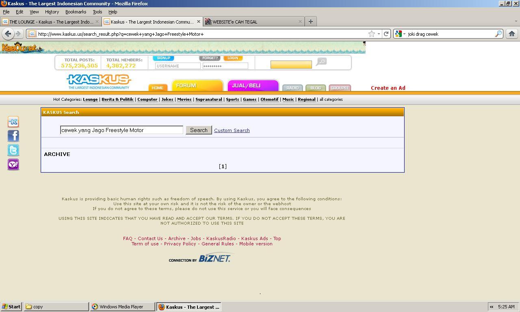This screenshot has height=312, width=520.
Task: Open the Tools menu
Action: click(97, 12)
